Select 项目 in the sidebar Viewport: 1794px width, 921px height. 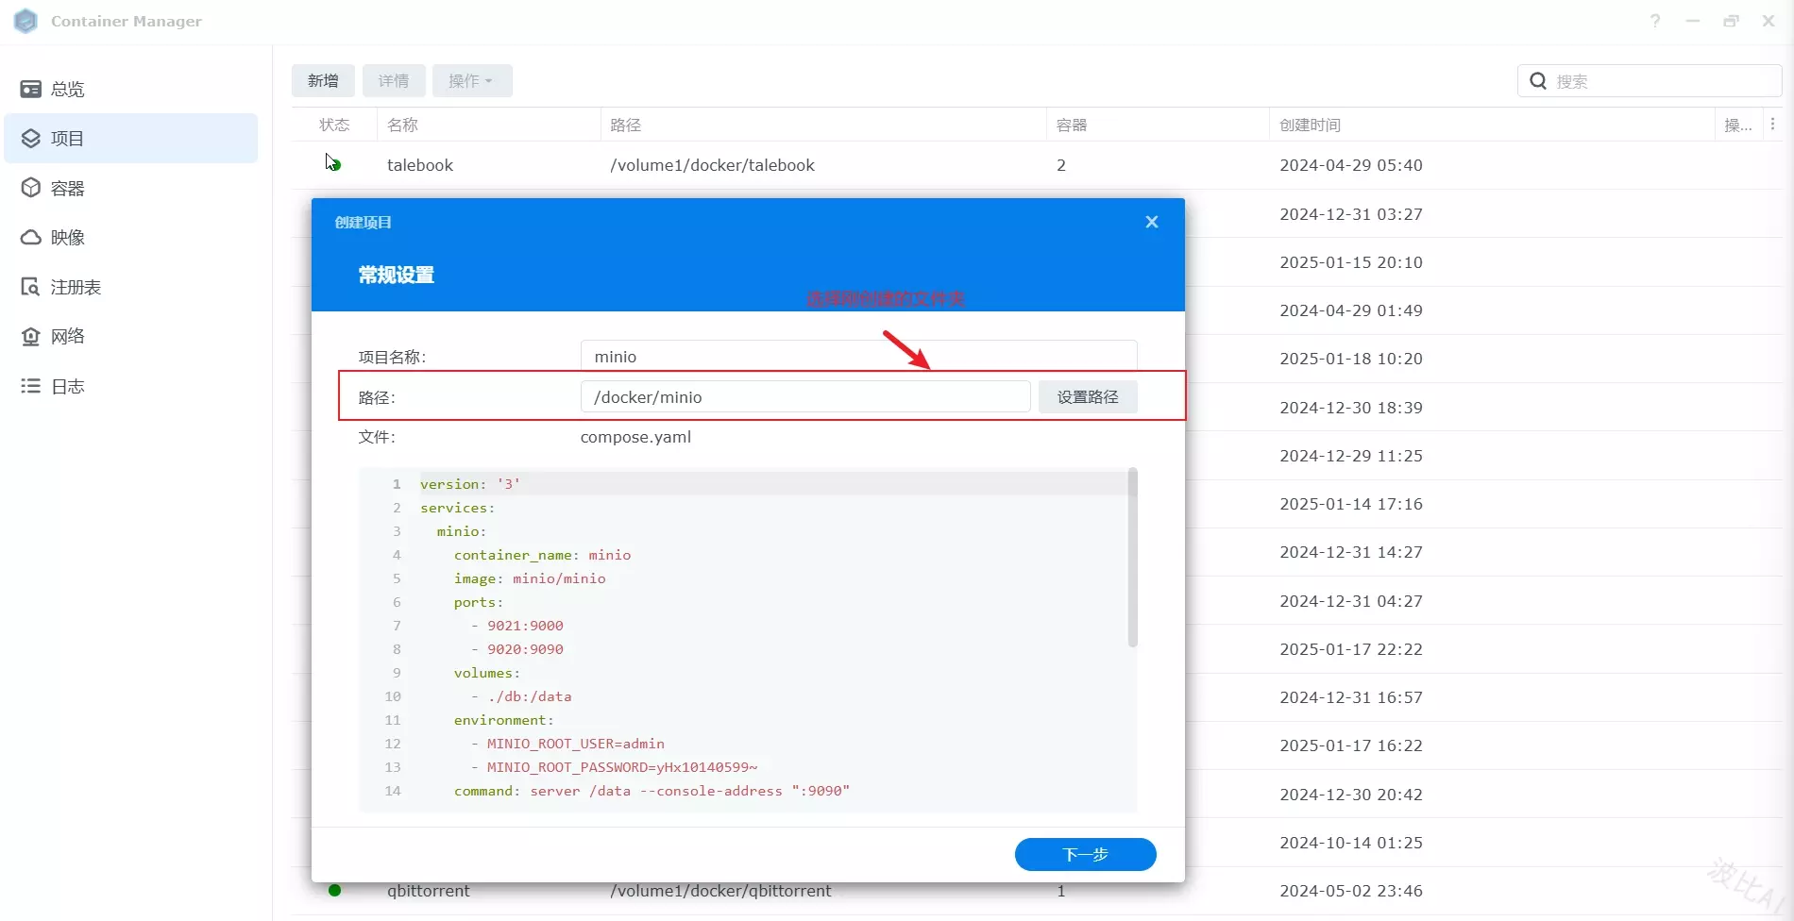click(x=130, y=138)
